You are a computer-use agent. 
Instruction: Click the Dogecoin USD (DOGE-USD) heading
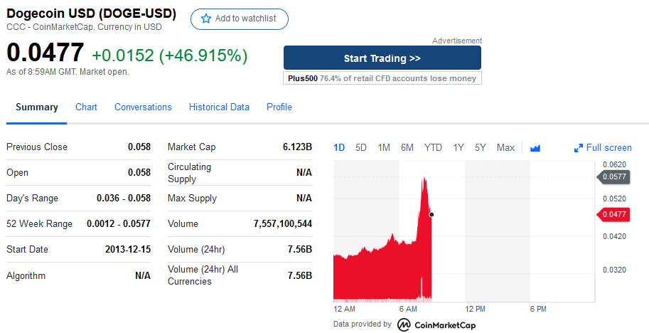(x=92, y=14)
